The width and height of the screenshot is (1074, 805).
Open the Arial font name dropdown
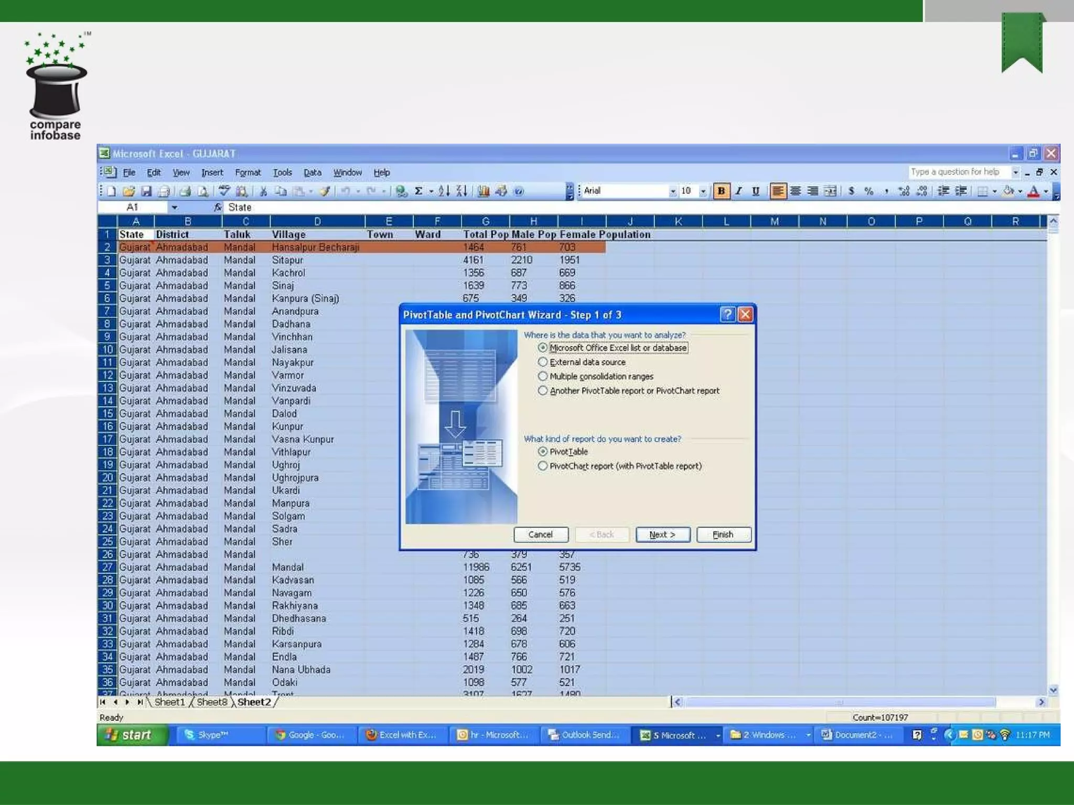click(x=673, y=191)
